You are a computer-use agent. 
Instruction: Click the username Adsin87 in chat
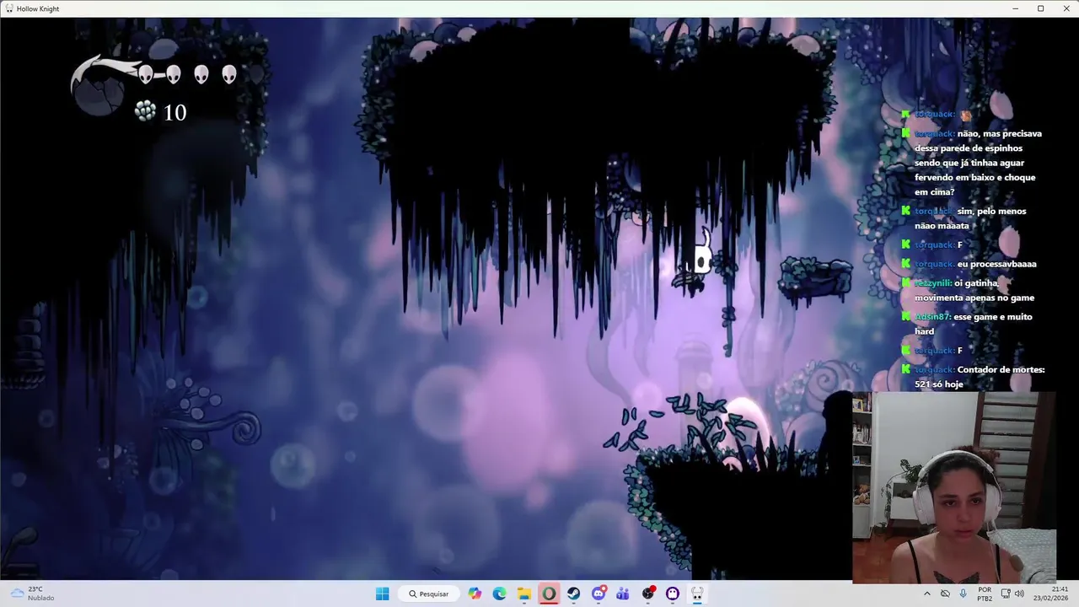tap(933, 317)
